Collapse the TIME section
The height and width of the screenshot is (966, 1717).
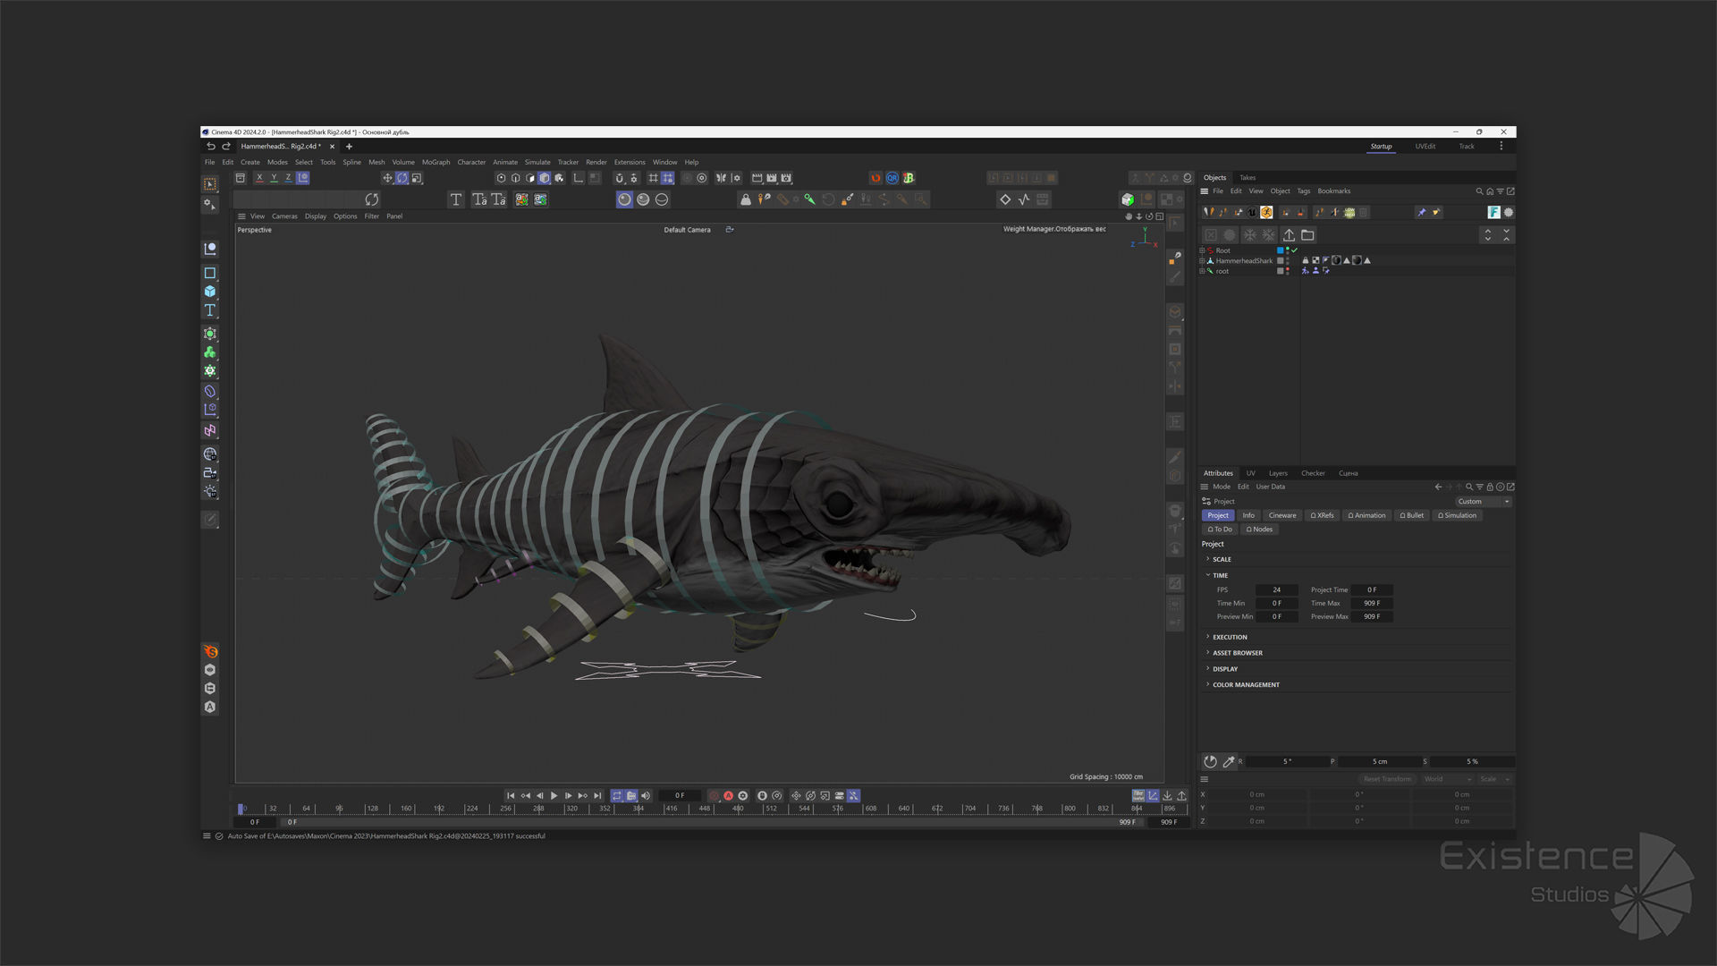tap(1207, 575)
